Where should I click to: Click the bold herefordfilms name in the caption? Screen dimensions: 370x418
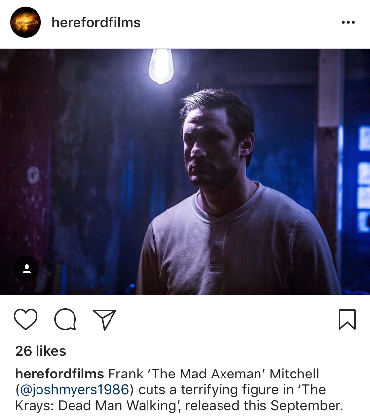pos(59,374)
